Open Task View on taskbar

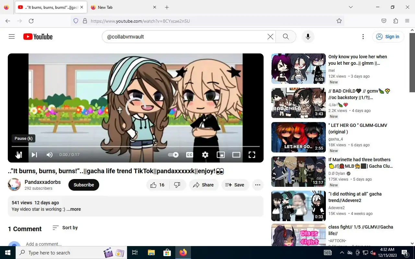click(x=135, y=253)
